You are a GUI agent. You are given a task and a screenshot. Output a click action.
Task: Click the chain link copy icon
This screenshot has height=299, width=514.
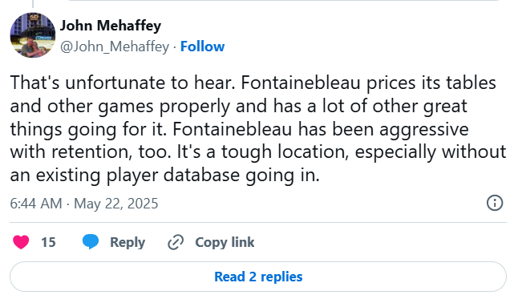tap(176, 242)
